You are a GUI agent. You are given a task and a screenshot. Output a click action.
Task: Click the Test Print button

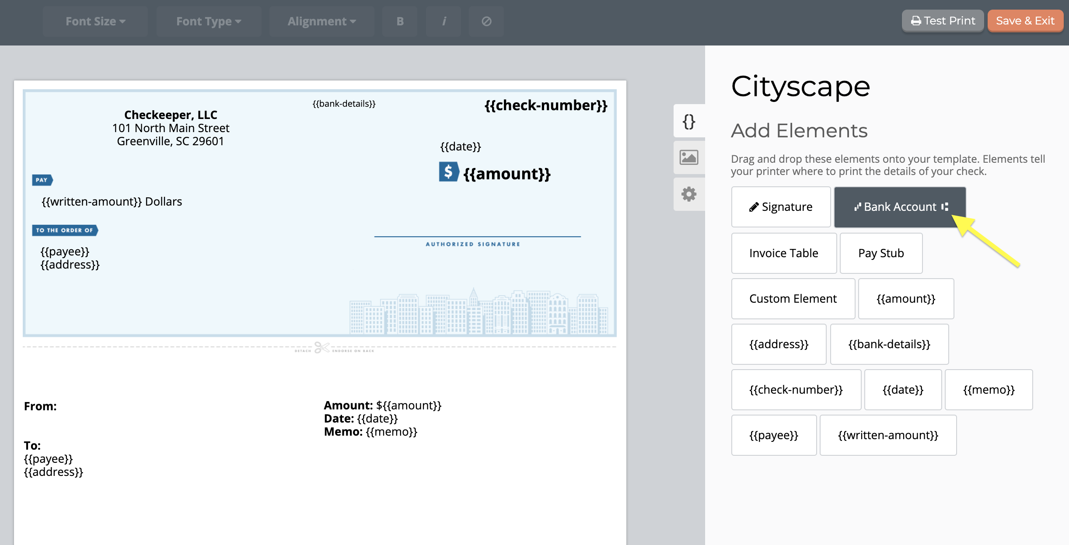pyautogui.click(x=943, y=21)
